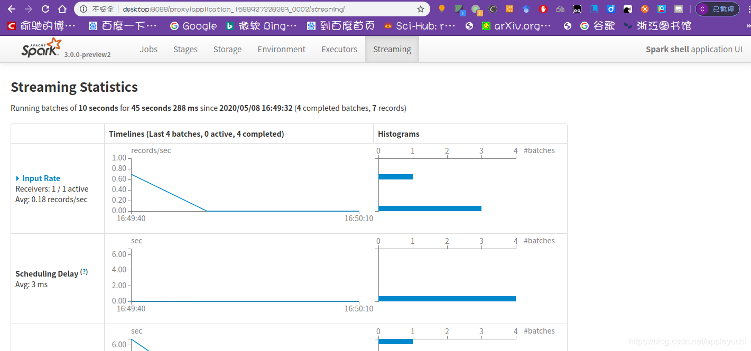Image resolution: width=751 pixels, height=351 pixels.
Task: Toggle the 已暂停 paused extension pill
Action: point(717,9)
